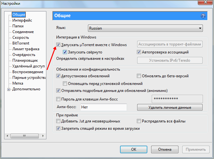This screenshot has width=214, height=159.
Task: Select Очерёдность in settings tree
Action: 24,55
